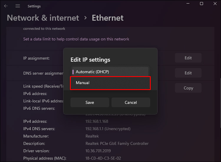Click the Ethernet page heading

108,18
